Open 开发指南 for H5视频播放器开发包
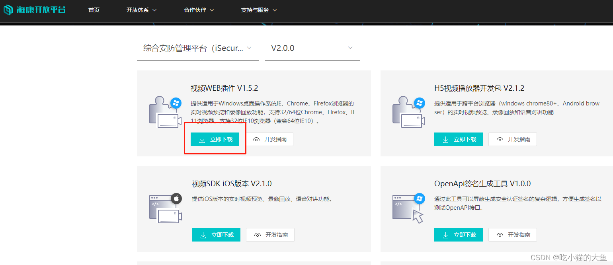Viewport: 613px width, 265px height. (x=513, y=139)
